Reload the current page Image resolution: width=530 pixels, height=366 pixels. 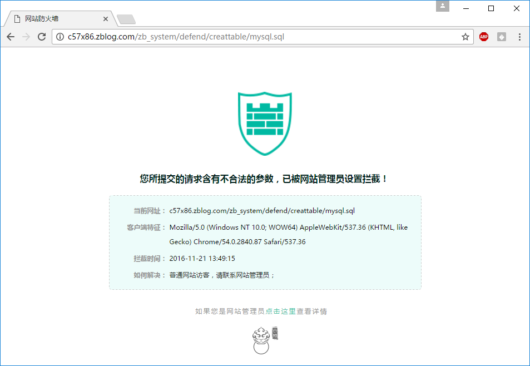[42, 37]
